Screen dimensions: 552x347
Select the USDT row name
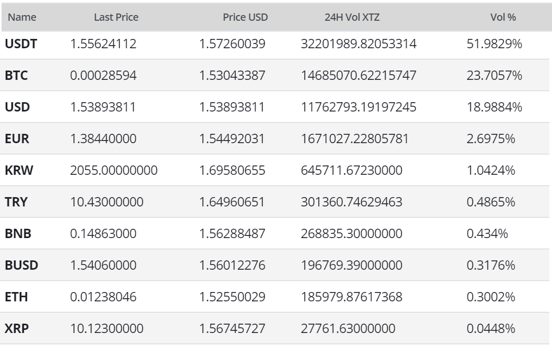click(x=21, y=44)
